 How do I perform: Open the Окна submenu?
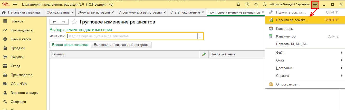[x=280, y=60]
